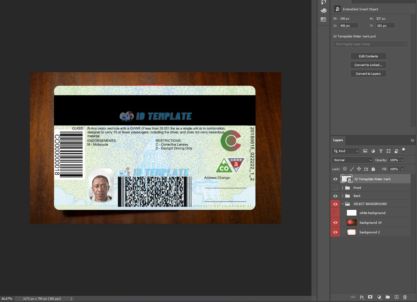Click the Embedded Smart Object icon
The height and width of the screenshot is (302, 417).
coord(337,9)
